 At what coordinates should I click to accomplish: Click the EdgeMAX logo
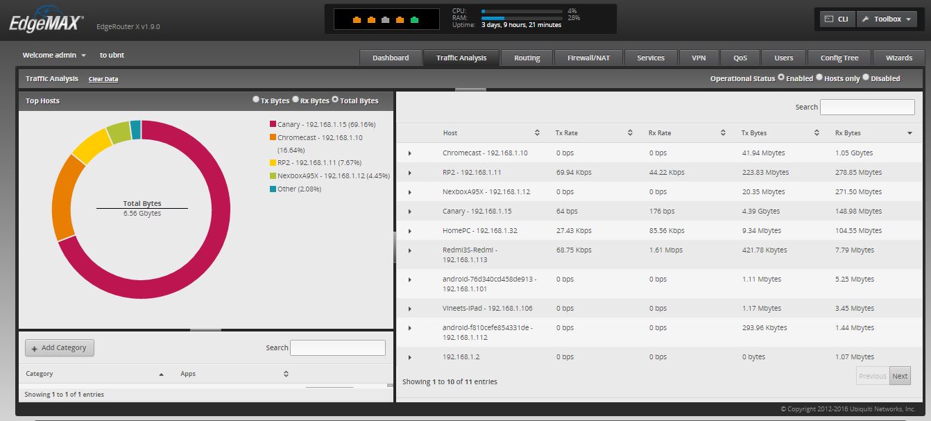[x=46, y=21]
